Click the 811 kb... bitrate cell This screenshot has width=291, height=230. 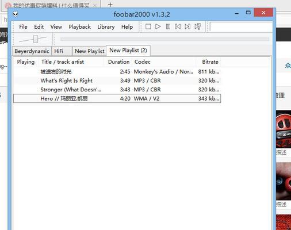tap(209, 72)
